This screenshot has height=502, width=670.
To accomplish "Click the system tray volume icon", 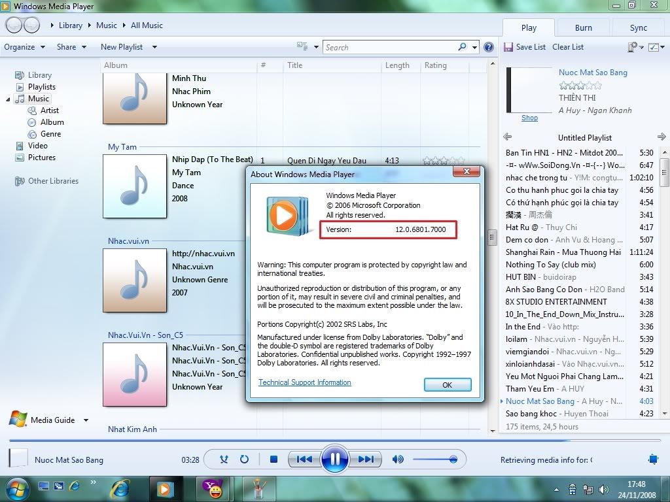I will (x=604, y=489).
